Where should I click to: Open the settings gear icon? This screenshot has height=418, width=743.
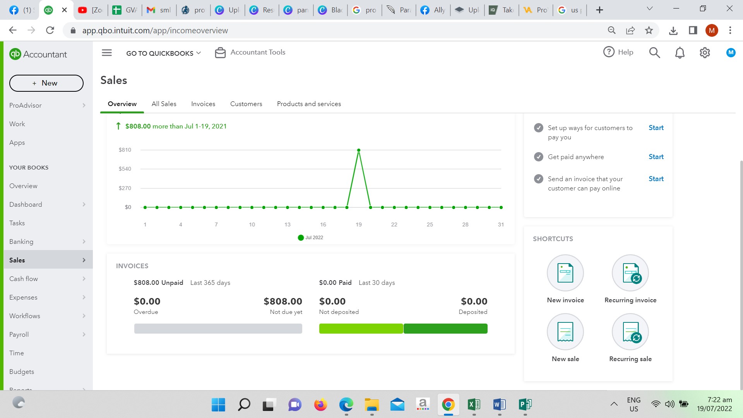coord(705,53)
